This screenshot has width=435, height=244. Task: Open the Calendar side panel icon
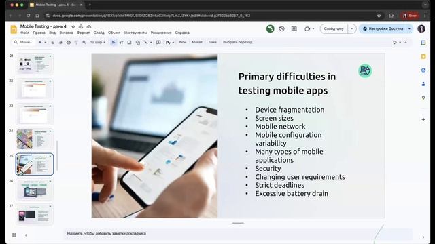[x=423, y=43]
